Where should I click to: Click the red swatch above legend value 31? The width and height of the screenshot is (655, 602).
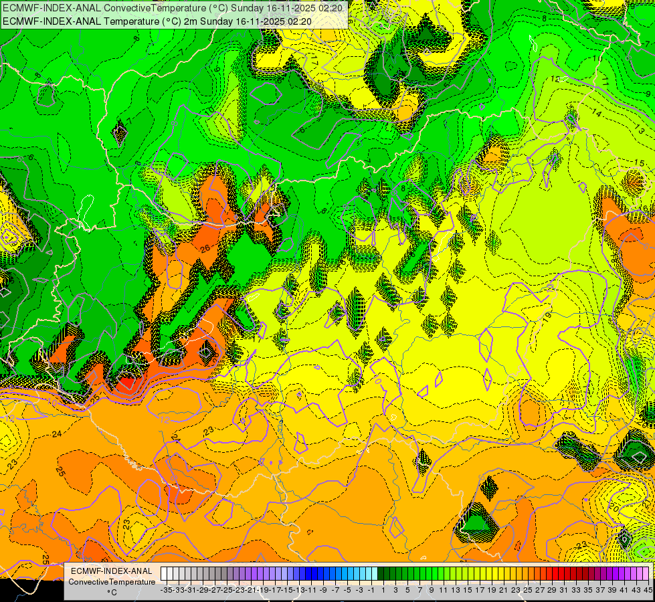pyautogui.click(x=561, y=573)
